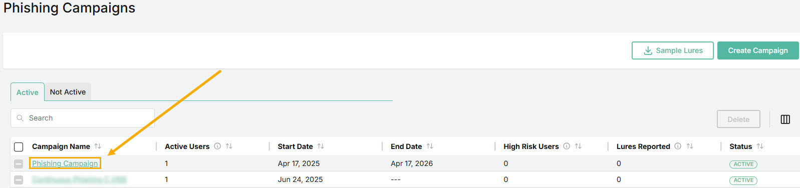The image size is (800, 188).
Task: Sort table by Campaign Name arrows
Action: click(98, 146)
